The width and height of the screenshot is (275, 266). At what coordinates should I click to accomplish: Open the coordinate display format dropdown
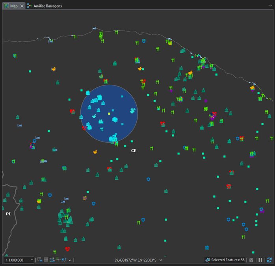point(161,260)
